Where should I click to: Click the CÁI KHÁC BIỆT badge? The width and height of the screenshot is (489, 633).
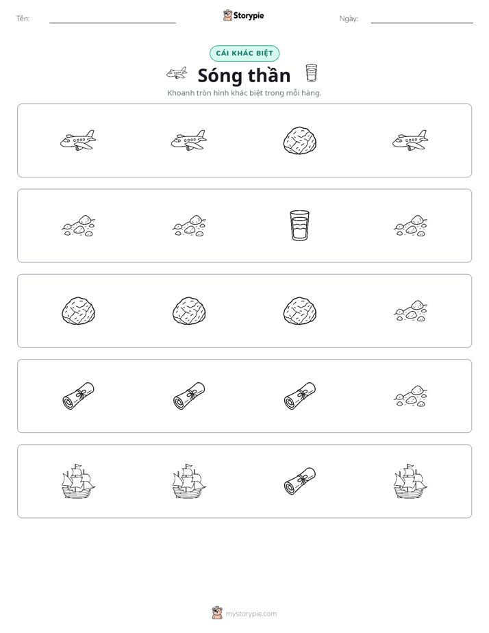tap(244, 53)
